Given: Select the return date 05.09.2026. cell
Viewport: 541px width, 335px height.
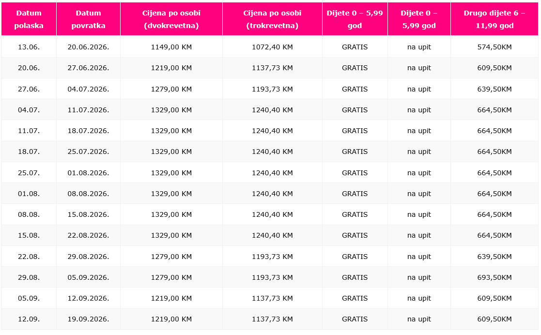Looking at the screenshot, I should click(88, 277).
